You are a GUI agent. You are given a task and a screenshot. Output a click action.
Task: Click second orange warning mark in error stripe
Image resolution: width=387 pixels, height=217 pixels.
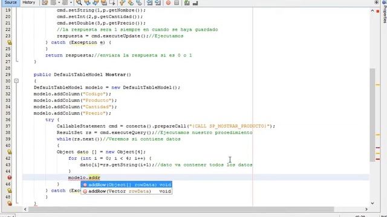tap(377, 134)
